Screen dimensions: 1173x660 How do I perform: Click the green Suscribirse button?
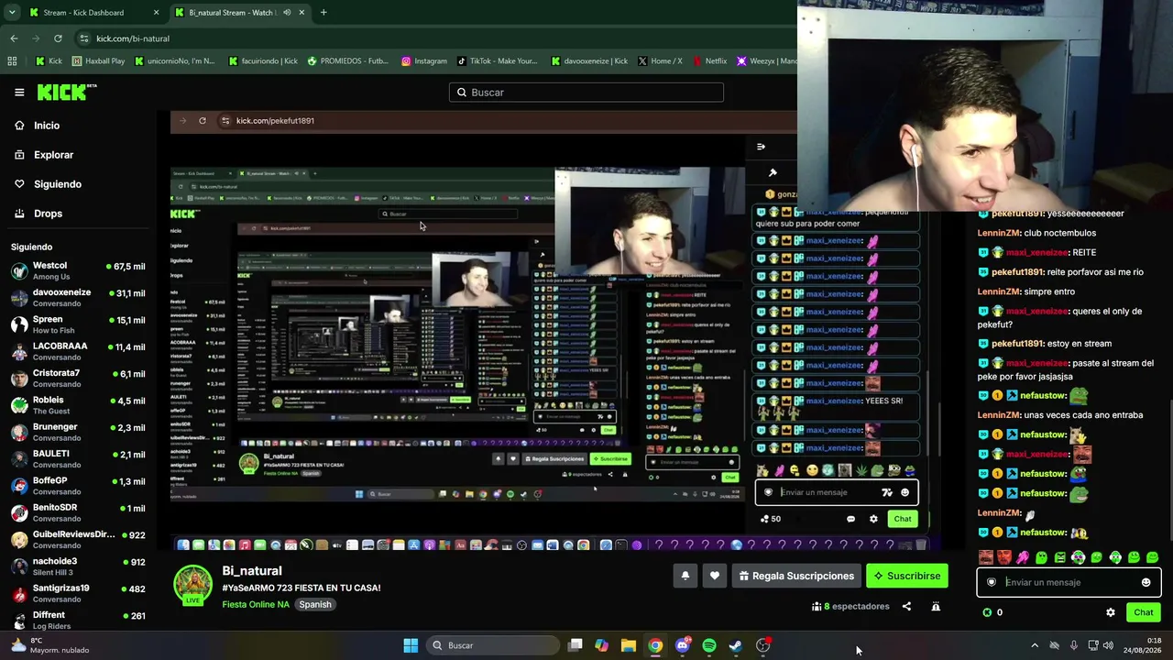(907, 576)
